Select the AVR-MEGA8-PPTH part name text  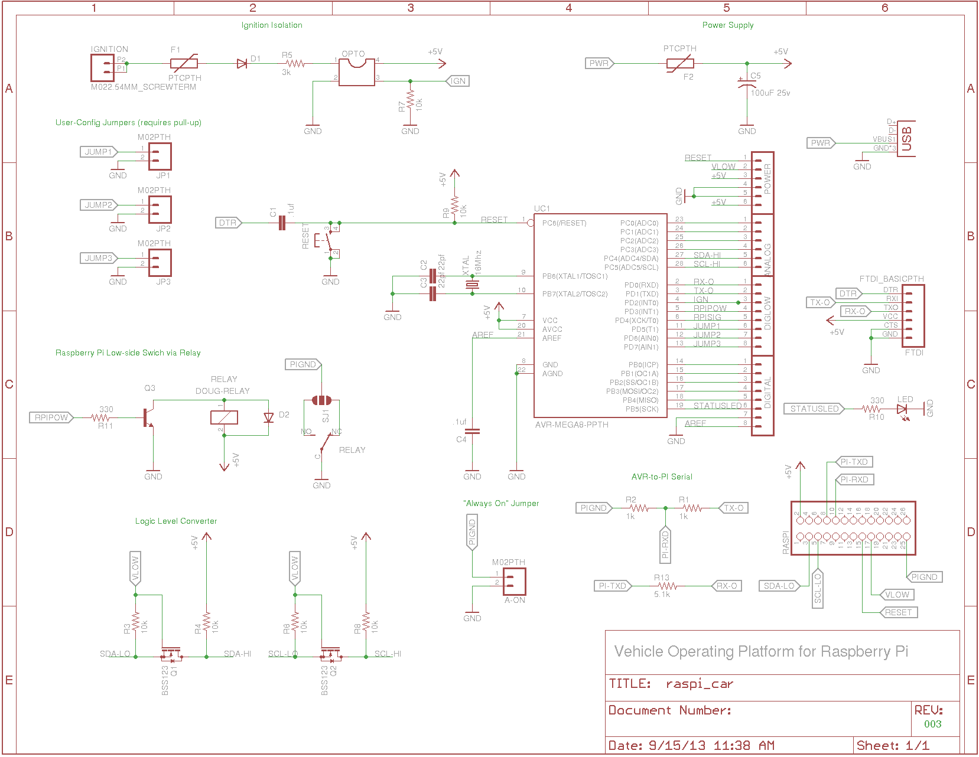pos(571,425)
